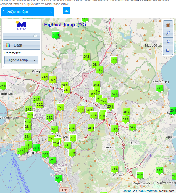Click the 23.1 temperature marker

pos(114,94)
